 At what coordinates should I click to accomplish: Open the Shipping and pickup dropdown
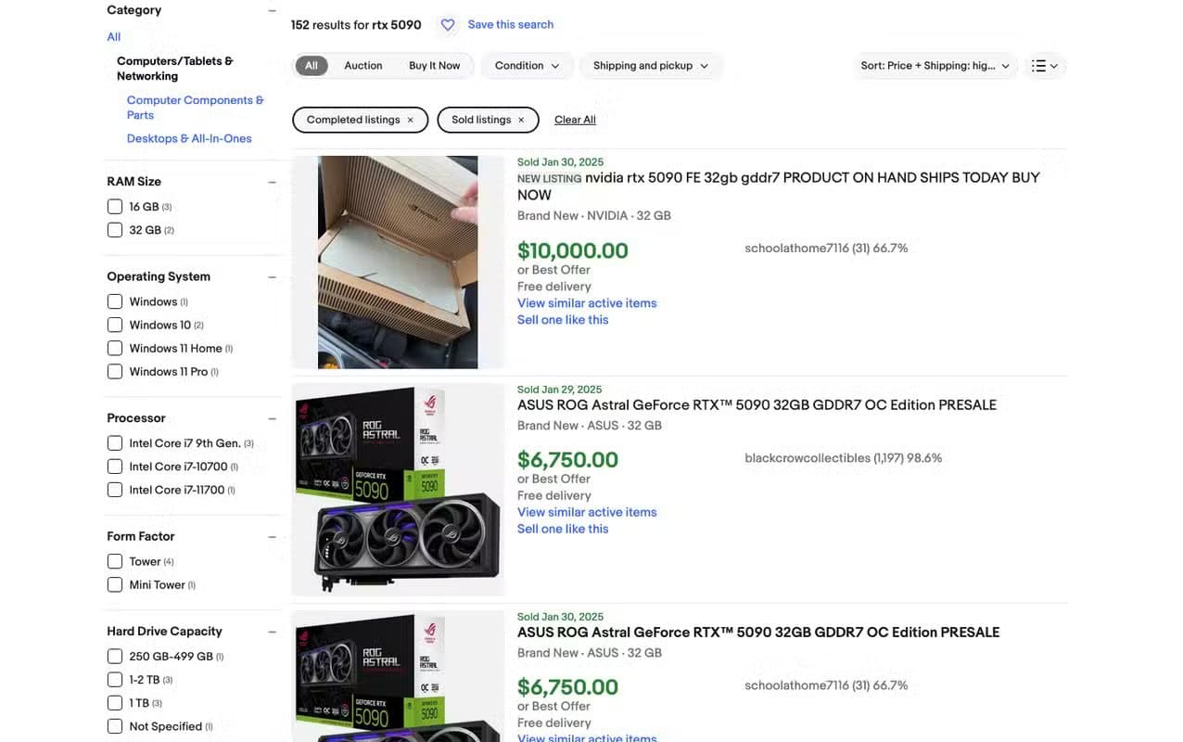[x=651, y=66]
